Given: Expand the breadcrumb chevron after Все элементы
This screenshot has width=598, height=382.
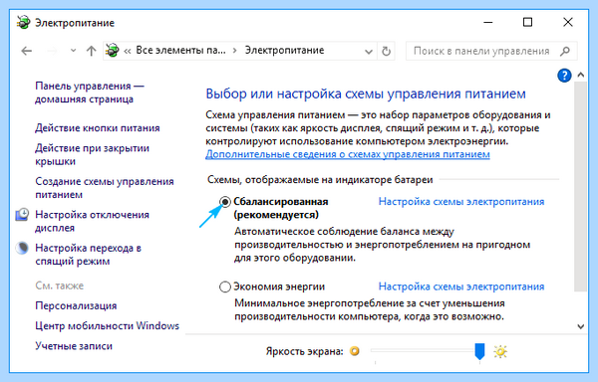Looking at the screenshot, I should [235, 51].
